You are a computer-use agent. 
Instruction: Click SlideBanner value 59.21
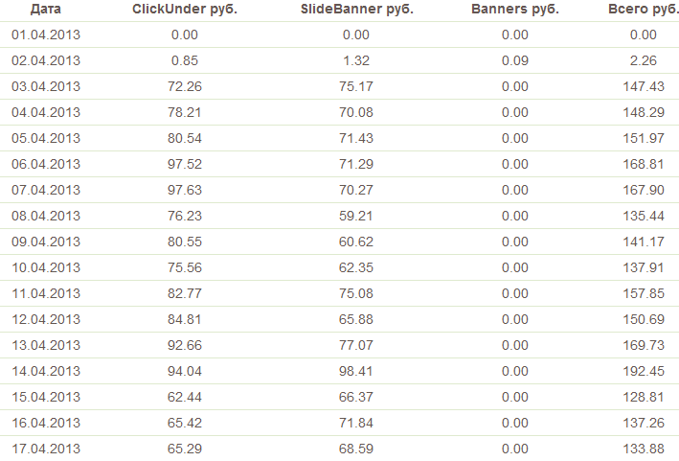[x=355, y=216]
